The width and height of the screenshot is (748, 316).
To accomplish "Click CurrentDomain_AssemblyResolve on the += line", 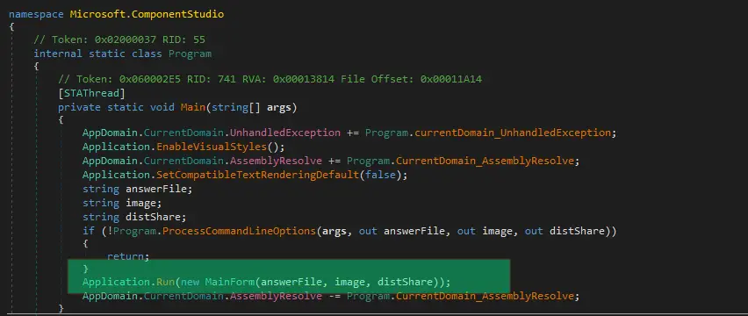I will pyautogui.click(x=485, y=161).
